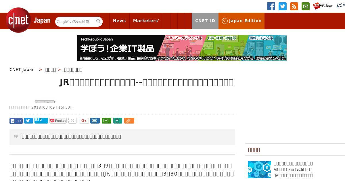Open the PR sponsored text link
This screenshot has height=181, width=345.
point(71,137)
